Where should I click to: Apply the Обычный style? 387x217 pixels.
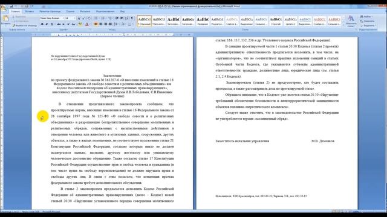point(144,21)
